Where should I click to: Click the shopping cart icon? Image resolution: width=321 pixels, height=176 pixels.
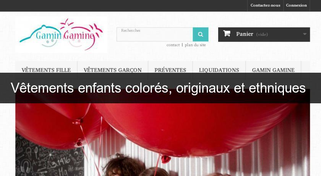pyautogui.click(x=227, y=33)
